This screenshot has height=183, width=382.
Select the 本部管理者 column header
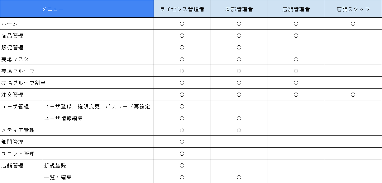(239, 9)
